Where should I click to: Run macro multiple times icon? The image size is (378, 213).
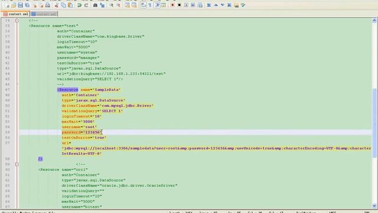point(193,5)
